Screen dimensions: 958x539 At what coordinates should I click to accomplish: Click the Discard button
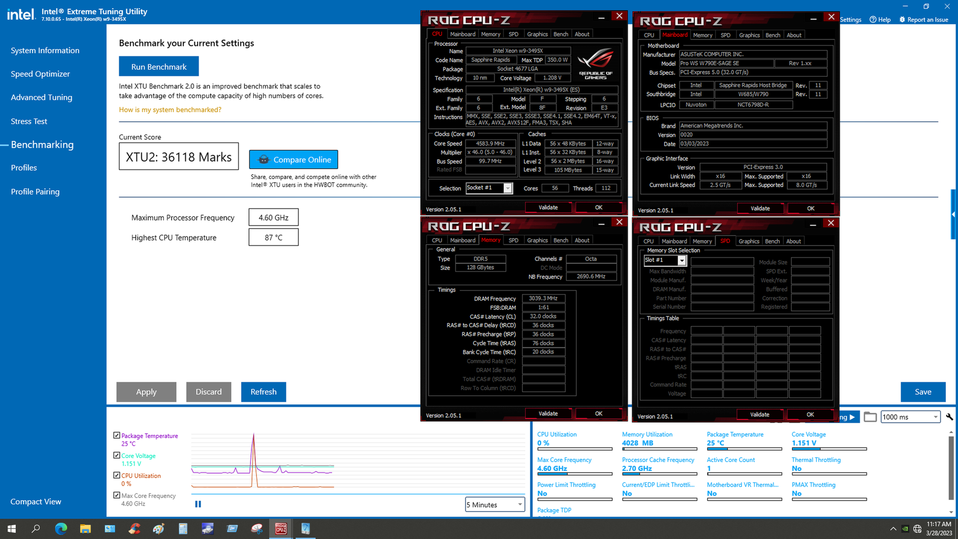[209, 392]
